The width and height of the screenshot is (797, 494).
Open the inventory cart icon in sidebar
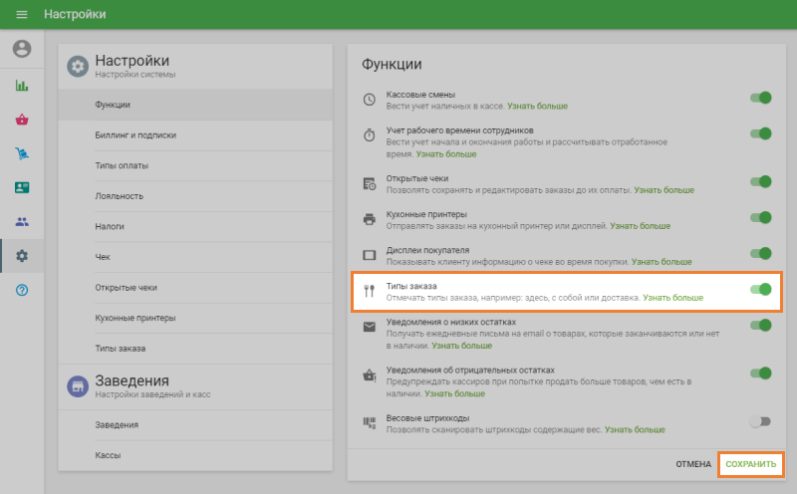[22, 153]
